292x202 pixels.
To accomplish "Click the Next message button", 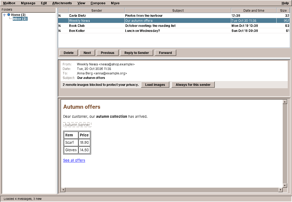I will [87, 53].
